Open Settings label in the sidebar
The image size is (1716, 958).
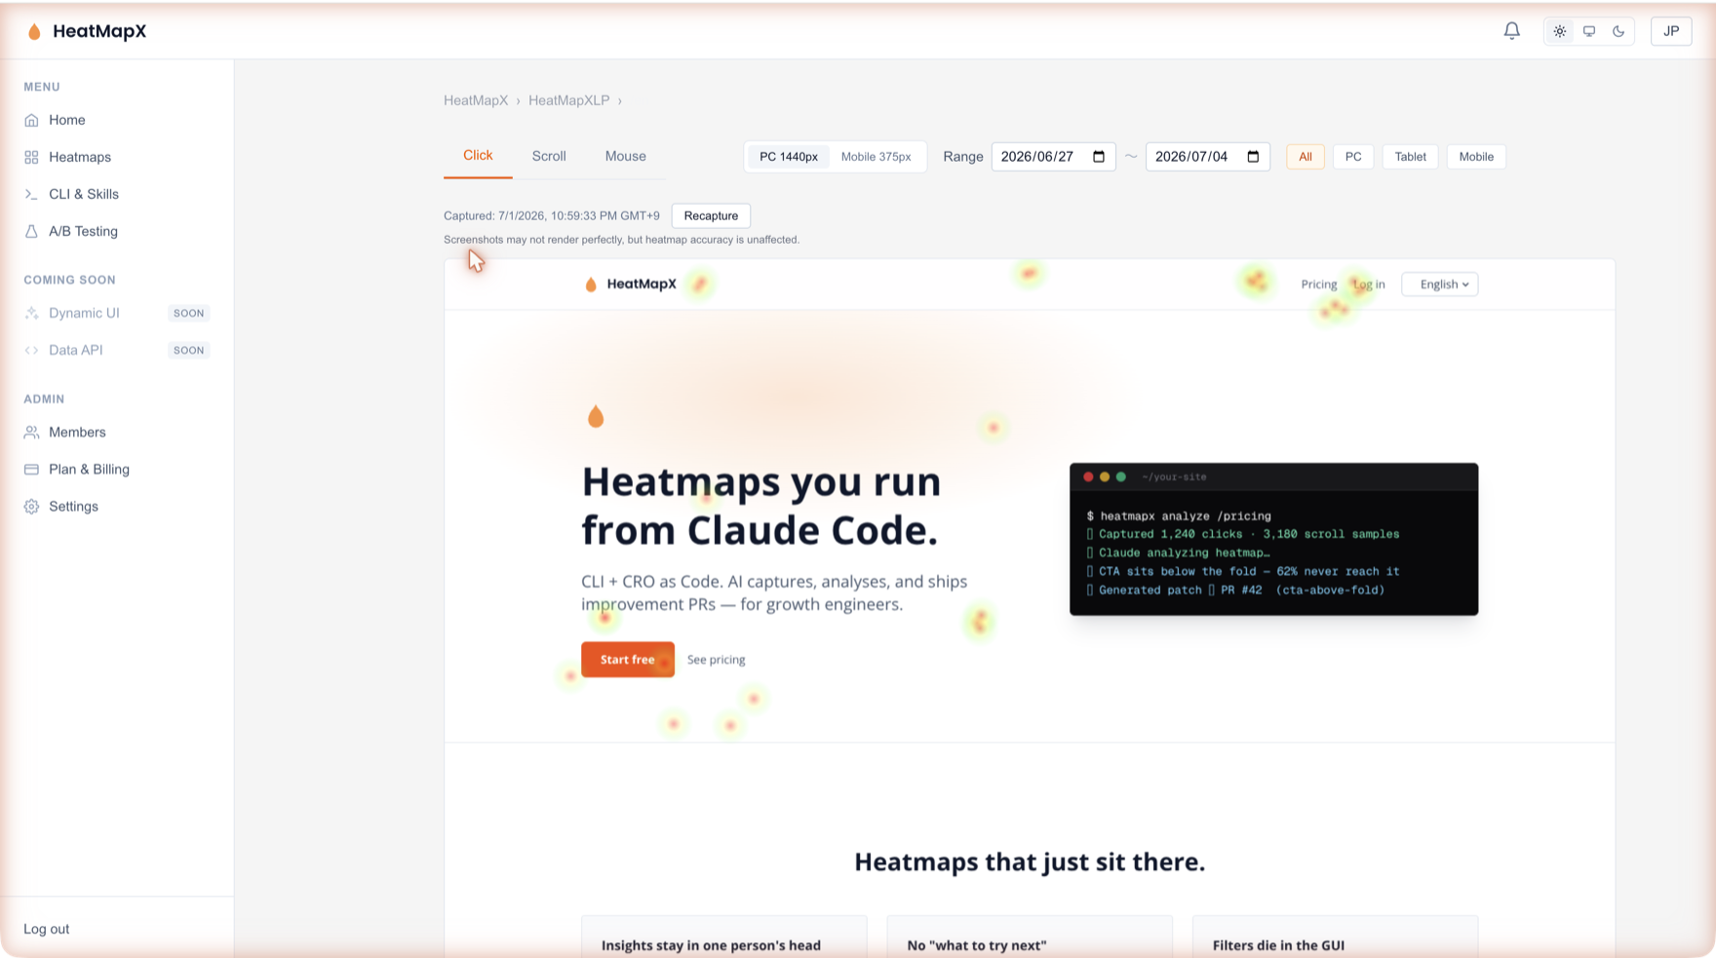(x=73, y=506)
